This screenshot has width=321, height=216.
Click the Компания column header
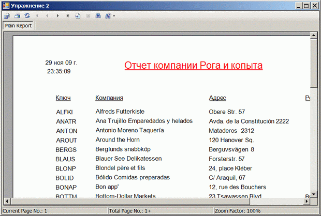tap(109, 98)
